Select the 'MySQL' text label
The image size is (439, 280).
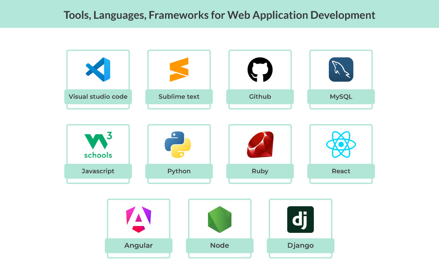click(341, 96)
